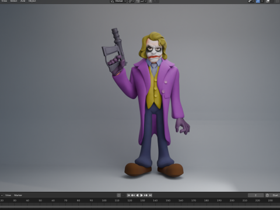Toggle proportional editing
Image resolution: width=280 pixels, height=210 pixels.
tap(150, 1)
